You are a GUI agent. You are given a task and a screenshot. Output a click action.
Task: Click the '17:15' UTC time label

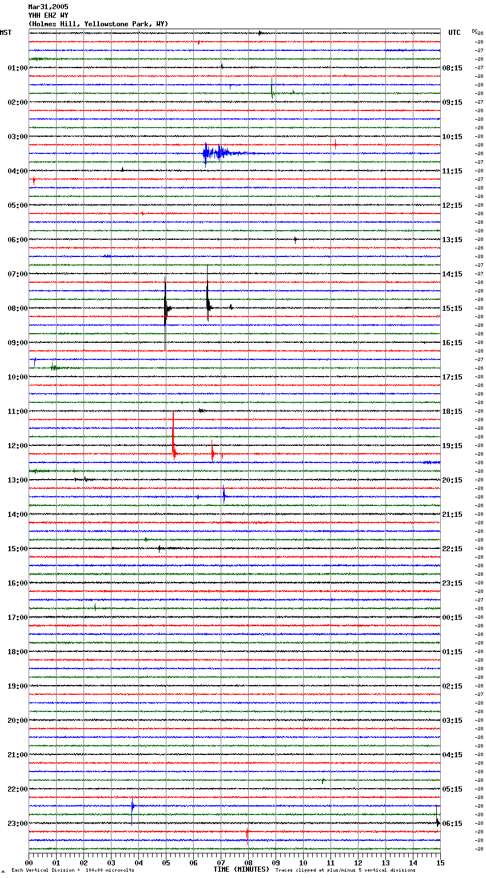(x=452, y=377)
